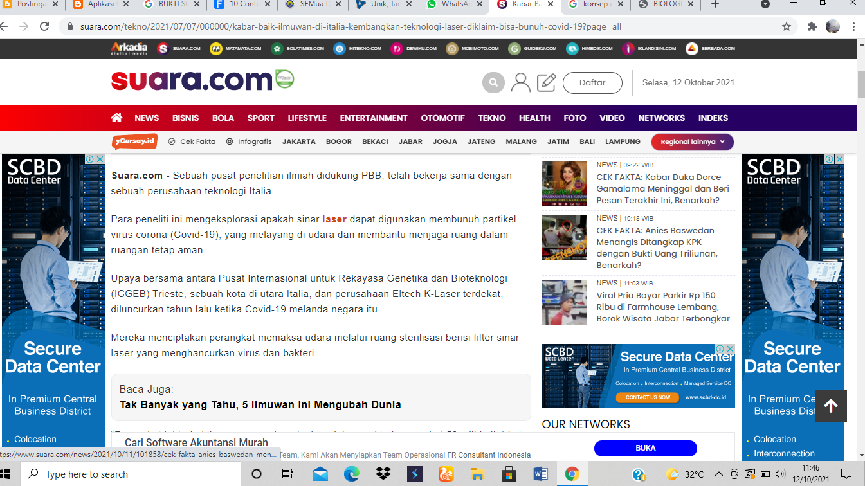The image size is (865, 486).
Task: Open Tak Banyak yang Tahu related article
Action: coord(260,405)
